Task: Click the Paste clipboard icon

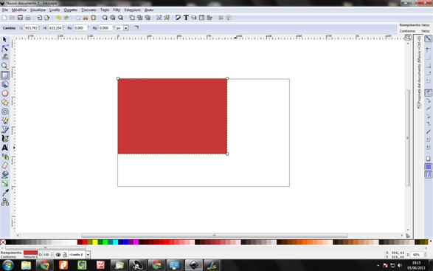Action: click(94, 18)
